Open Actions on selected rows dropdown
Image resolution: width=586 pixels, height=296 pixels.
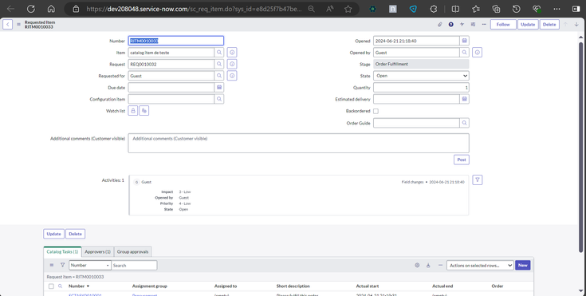tap(480, 265)
